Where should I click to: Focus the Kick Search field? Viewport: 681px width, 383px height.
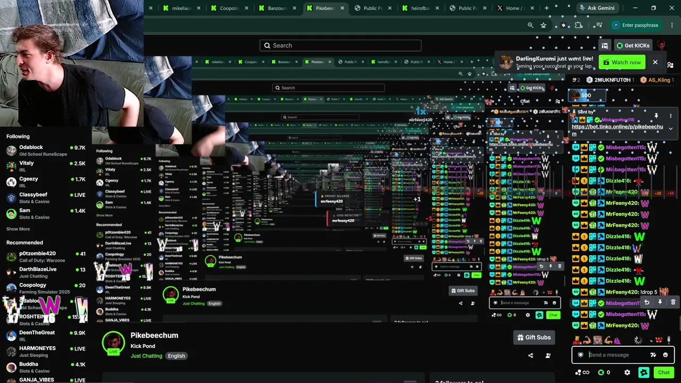click(x=340, y=45)
